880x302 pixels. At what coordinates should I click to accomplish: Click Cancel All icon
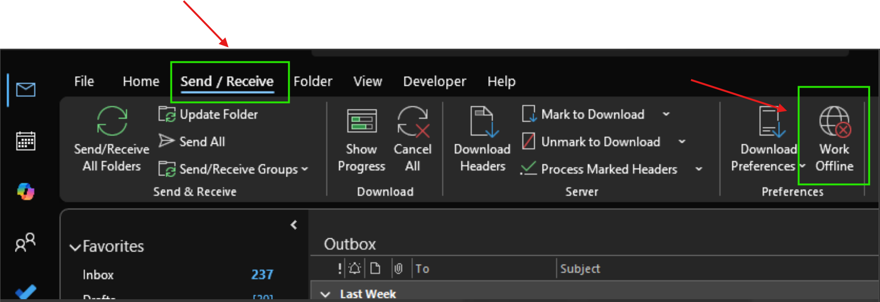click(x=412, y=121)
